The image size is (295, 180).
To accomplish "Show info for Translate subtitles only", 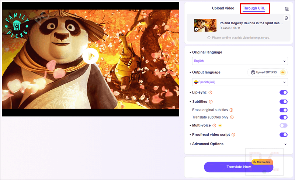I will coord(232,118).
